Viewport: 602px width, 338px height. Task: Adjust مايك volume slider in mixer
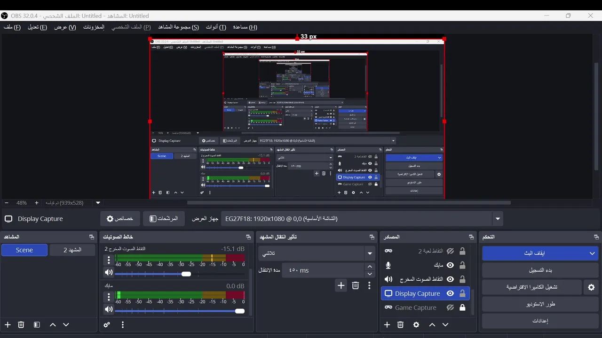click(180, 310)
